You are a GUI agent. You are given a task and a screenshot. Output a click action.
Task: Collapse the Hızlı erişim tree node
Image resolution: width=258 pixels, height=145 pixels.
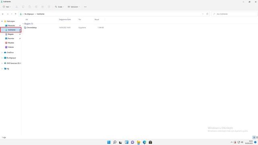point(2,21)
